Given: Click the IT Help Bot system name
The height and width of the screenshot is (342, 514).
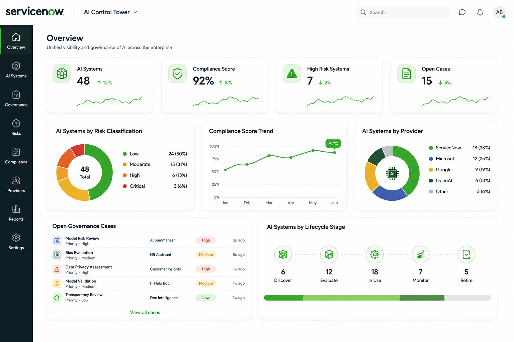Looking at the screenshot, I should tap(159, 283).
